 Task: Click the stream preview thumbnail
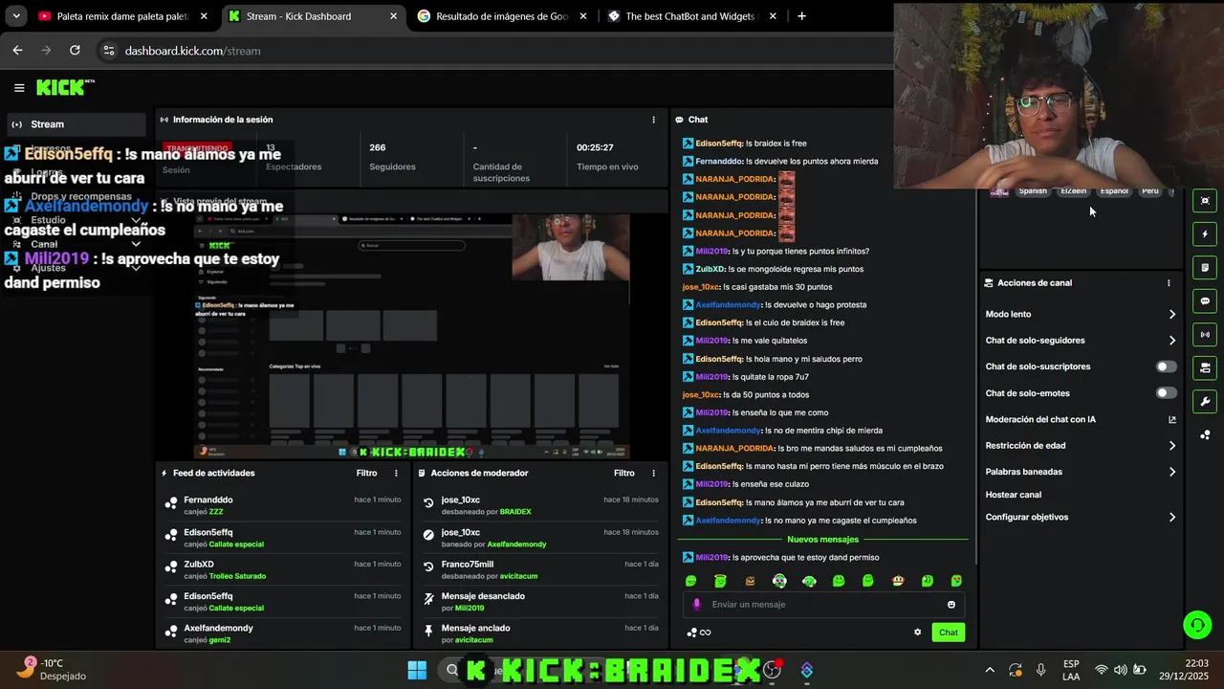(x=412, y=336)
